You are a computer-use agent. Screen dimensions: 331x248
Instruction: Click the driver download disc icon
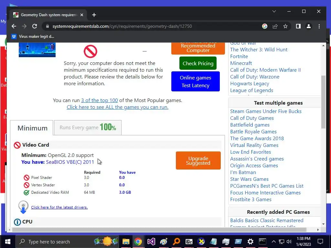pyautogui.click(x=23, y=207)
